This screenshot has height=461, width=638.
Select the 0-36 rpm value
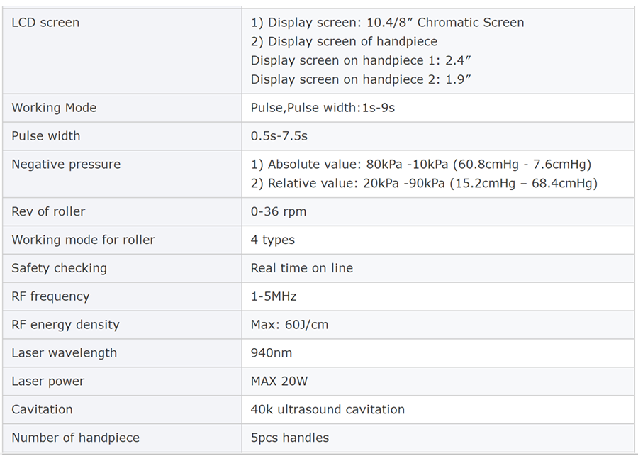click(x=279, y=211)
